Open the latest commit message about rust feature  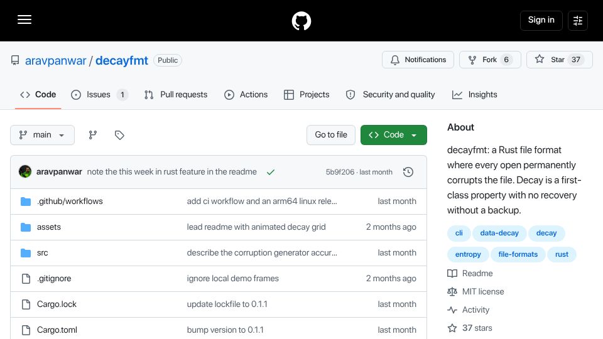172,172
